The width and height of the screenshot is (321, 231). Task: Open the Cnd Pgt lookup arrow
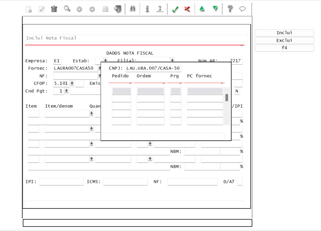click(67, 91)
